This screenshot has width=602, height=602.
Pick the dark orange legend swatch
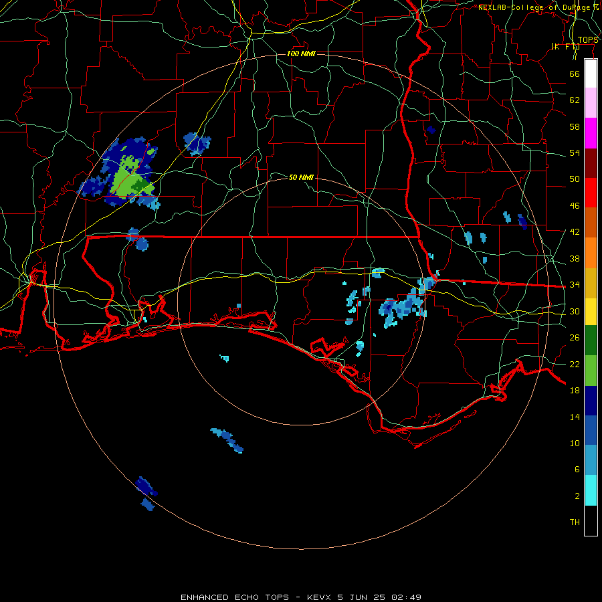point(591,223)
